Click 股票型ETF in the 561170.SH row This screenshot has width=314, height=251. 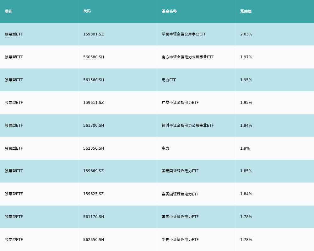[14, 217]
